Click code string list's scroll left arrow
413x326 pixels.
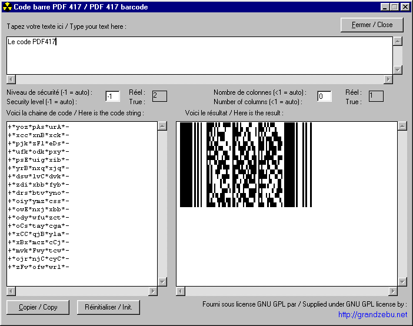[x=11, y=291]
